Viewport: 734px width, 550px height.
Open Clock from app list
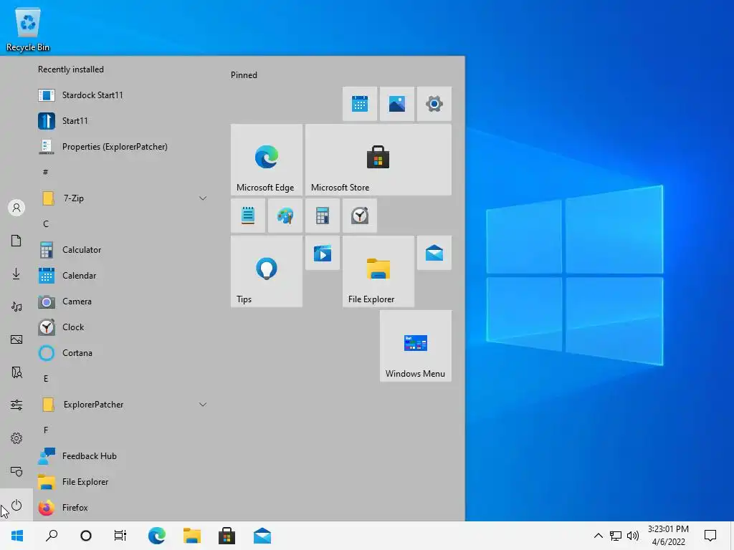coord(122,327)
